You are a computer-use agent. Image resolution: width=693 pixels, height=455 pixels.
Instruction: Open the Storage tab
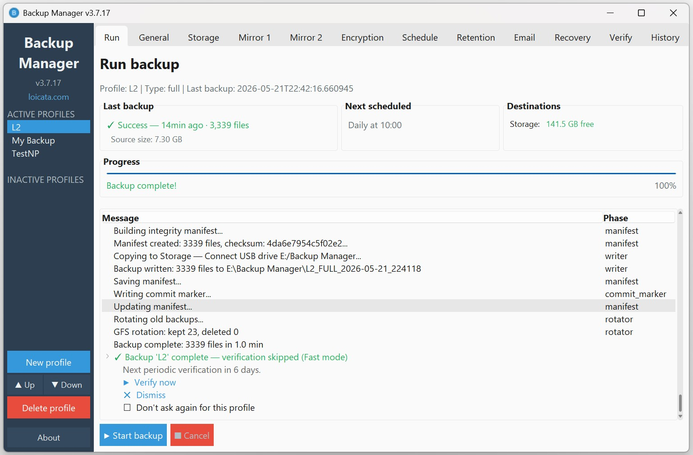[x=203, y=37]
